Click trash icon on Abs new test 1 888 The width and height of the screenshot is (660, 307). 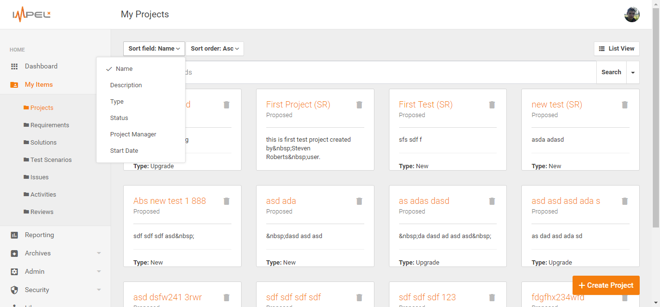(x=227, y=201)
